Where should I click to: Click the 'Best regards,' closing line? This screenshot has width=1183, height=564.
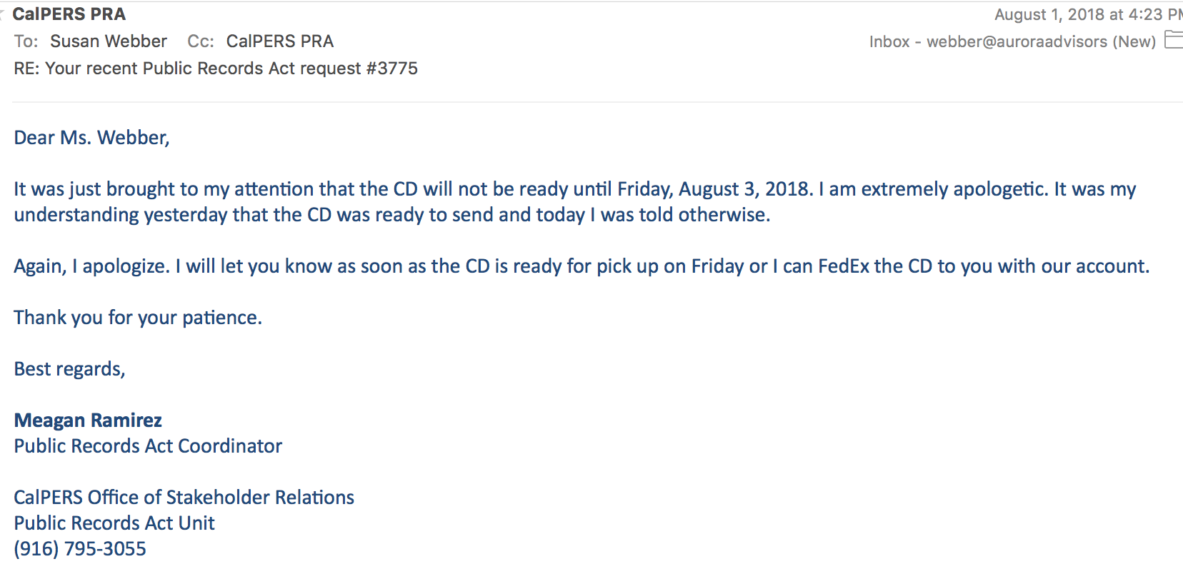tap(70, 369)
